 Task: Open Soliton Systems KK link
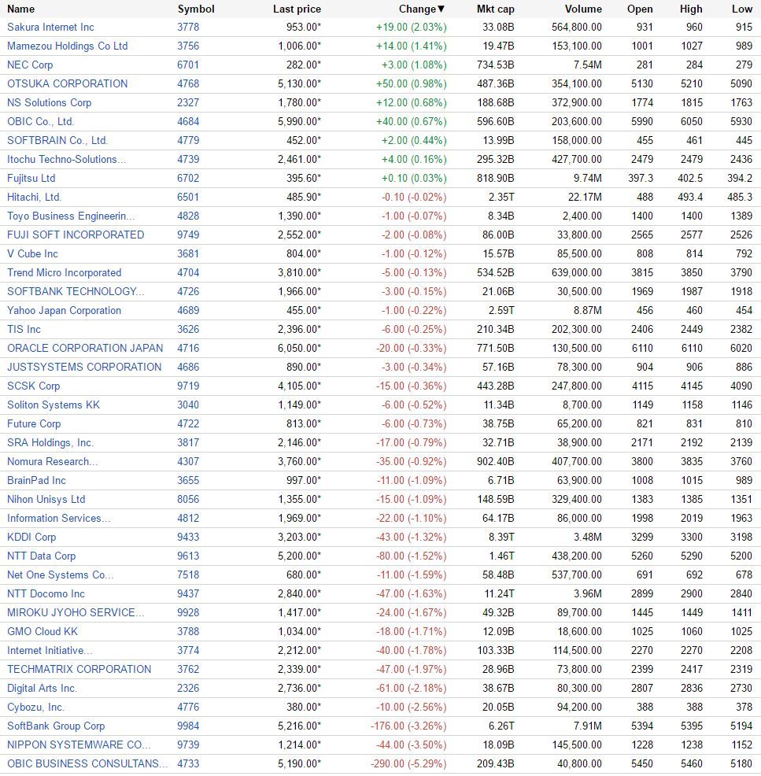coord(54,405)
